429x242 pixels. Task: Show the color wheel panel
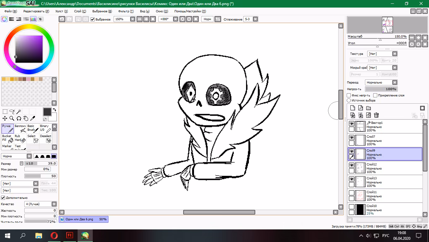pos(4,19)
